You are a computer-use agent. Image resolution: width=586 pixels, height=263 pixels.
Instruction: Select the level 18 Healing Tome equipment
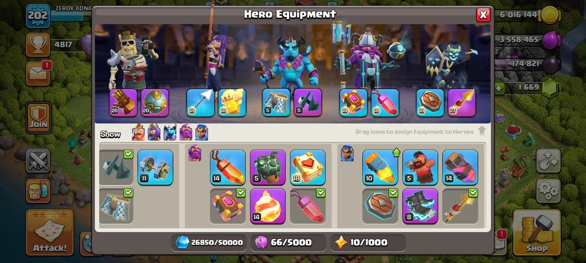click(x=308, y=167)
